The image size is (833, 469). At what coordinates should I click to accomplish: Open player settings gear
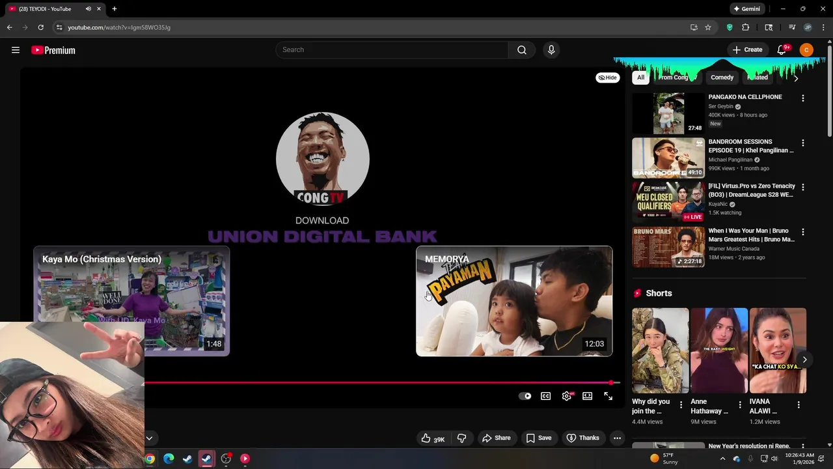(567, 396)
